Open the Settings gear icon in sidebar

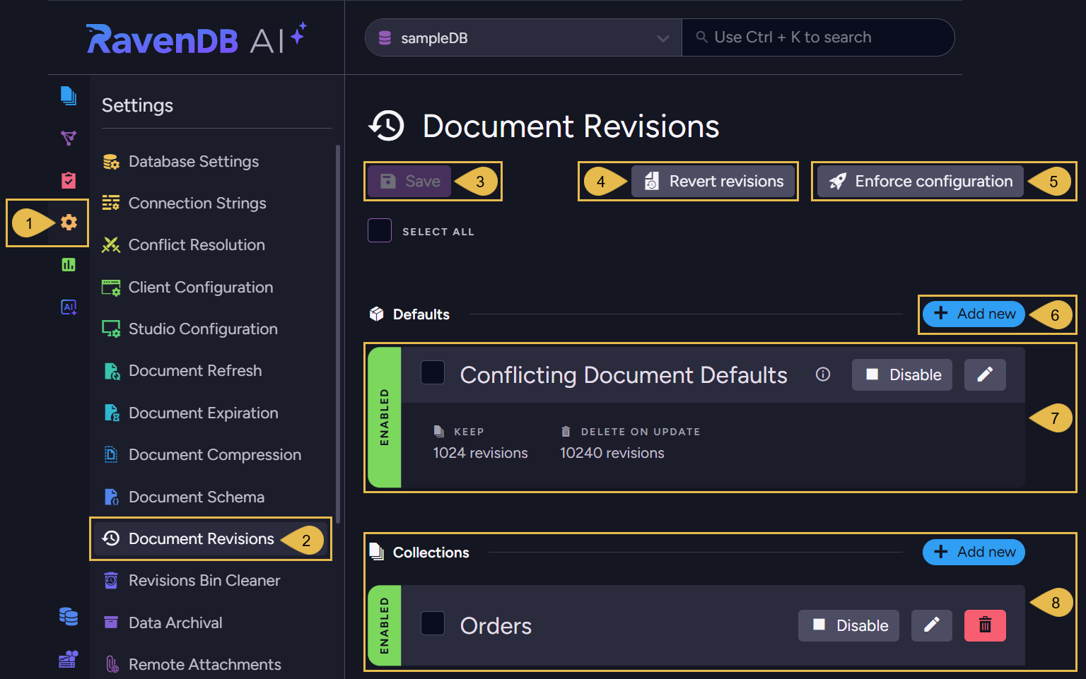click(x=69, y=223)
